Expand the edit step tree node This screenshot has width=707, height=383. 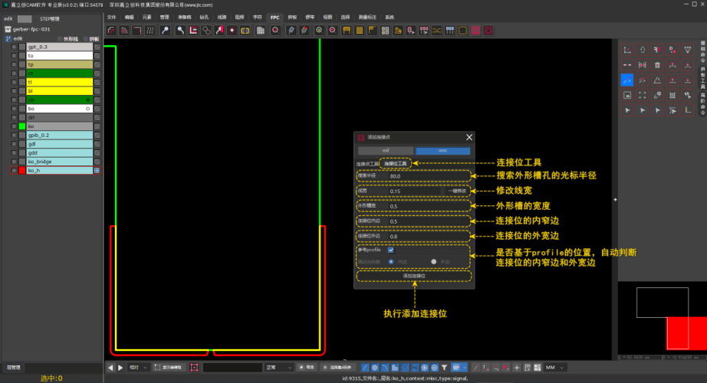point(8,39)
